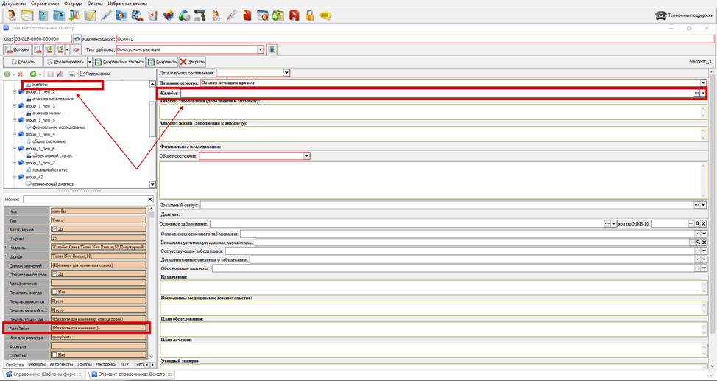The width and height of the screenshot is (717, 381).
Task: Click the refresh icon beside the Код field
Action: tap(77, 38)
